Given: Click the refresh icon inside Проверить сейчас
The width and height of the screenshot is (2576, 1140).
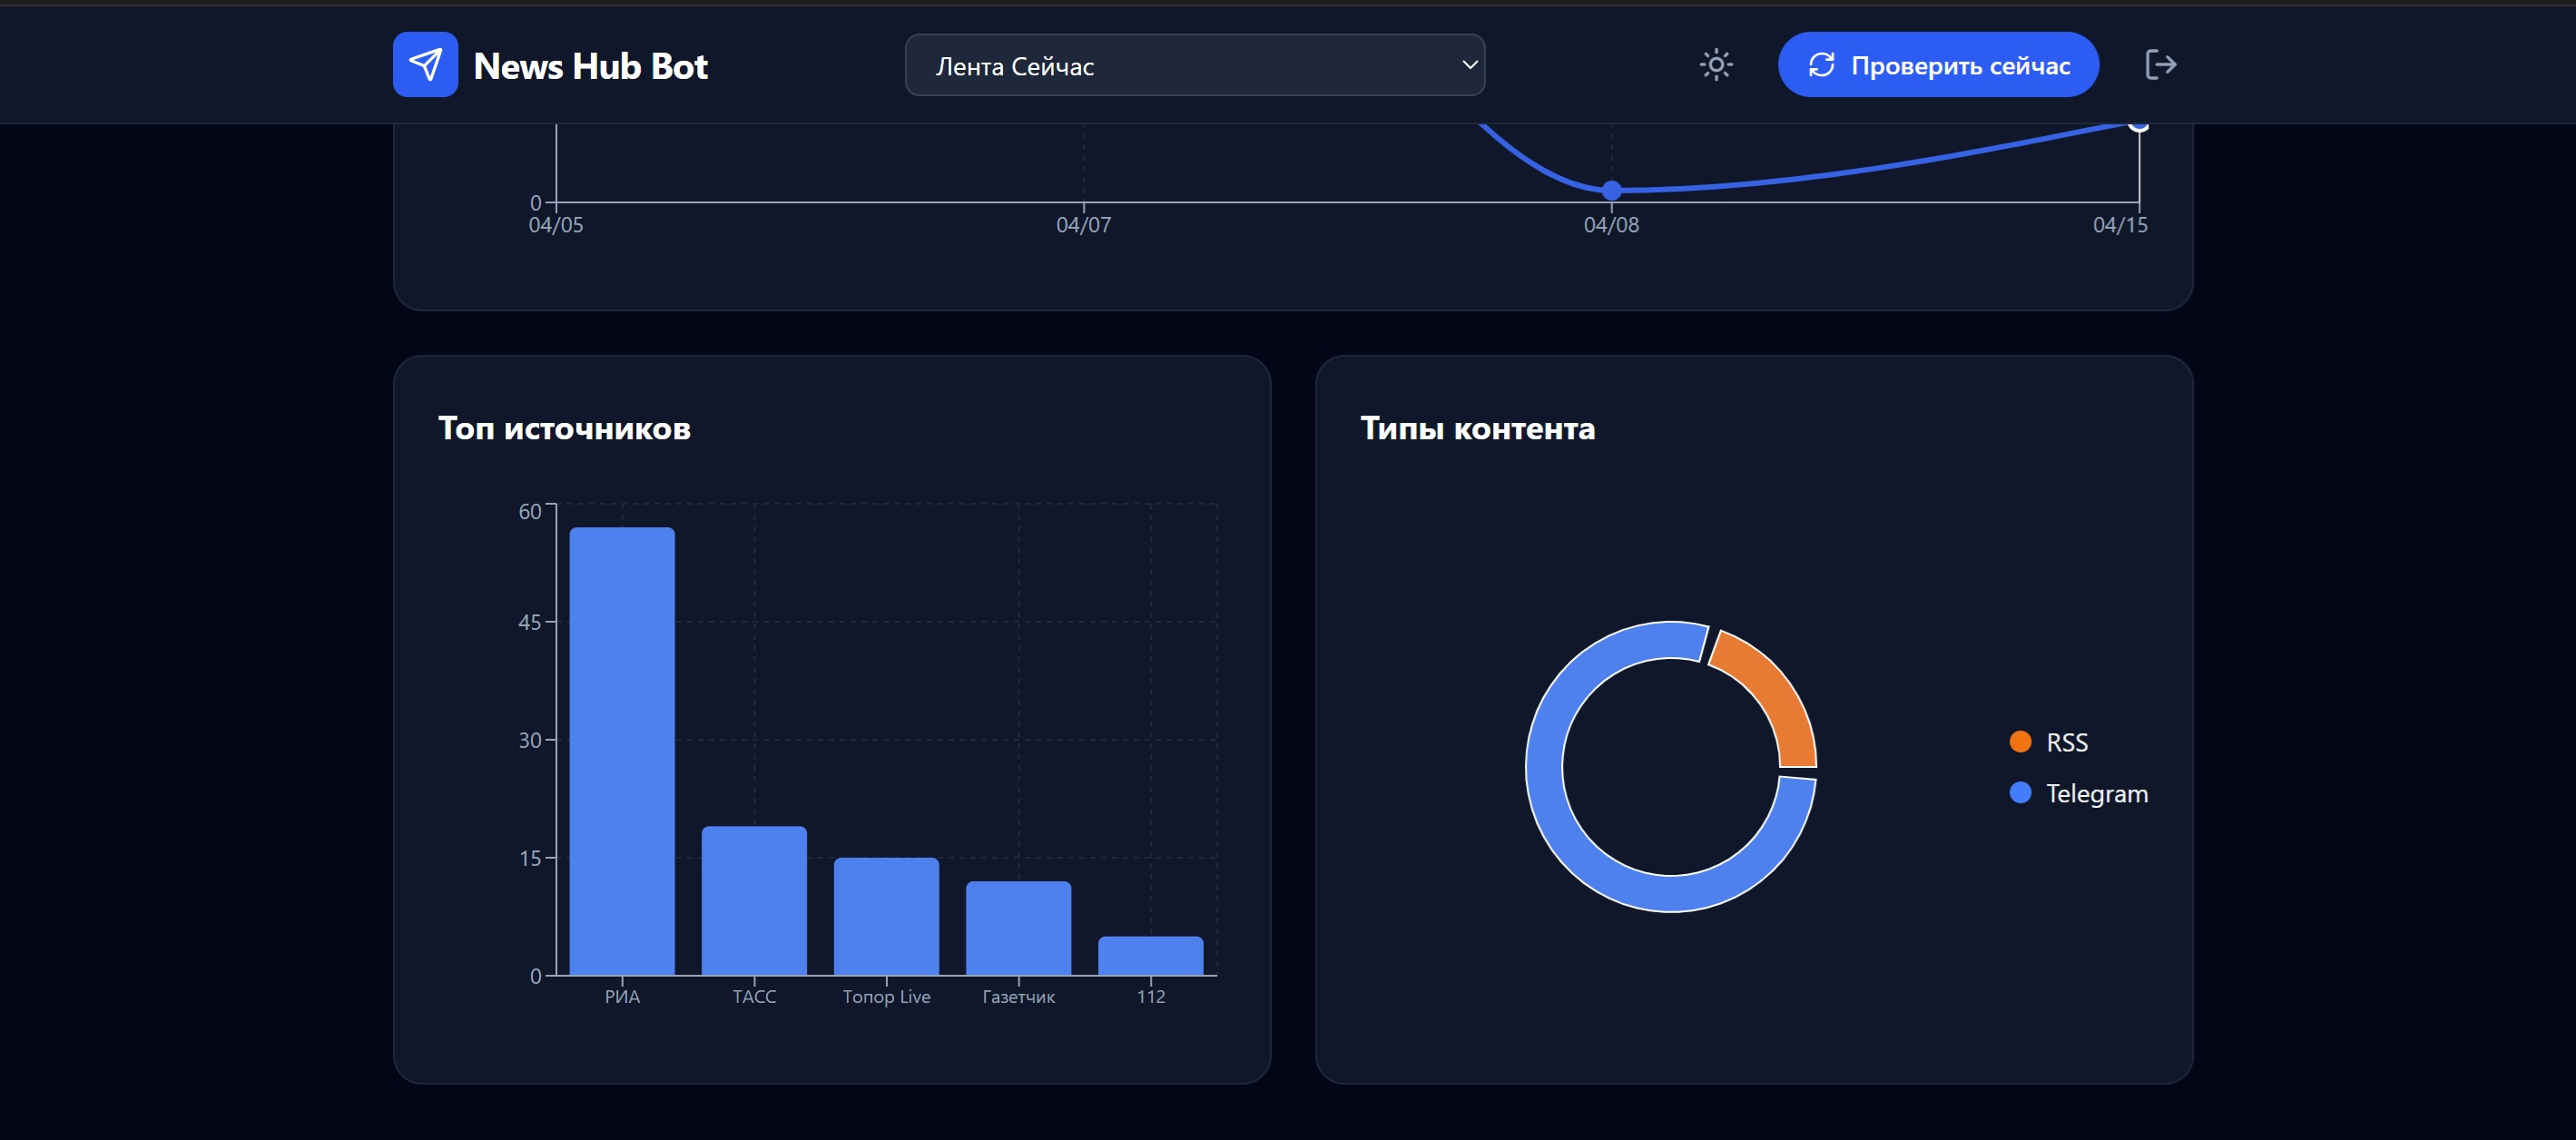Looking at the screenshot, I should click(x=1821, y=65).
